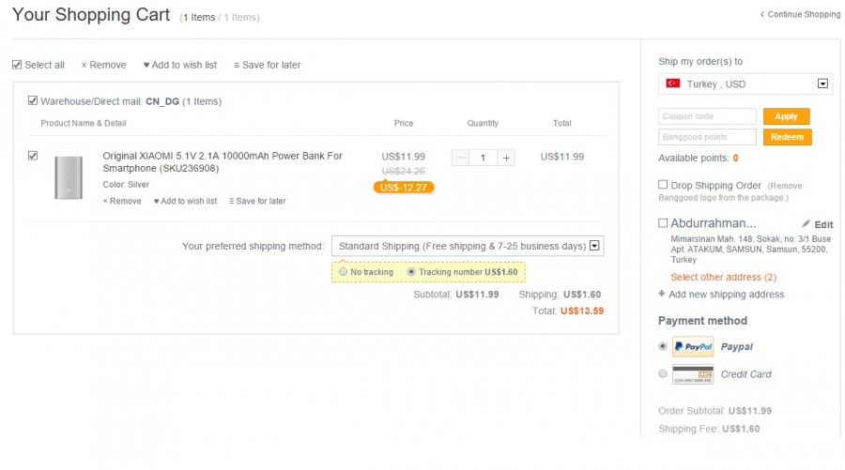This screenshot has width=845, height=470.
Task: Click top Save for later link
Action: 268,65
